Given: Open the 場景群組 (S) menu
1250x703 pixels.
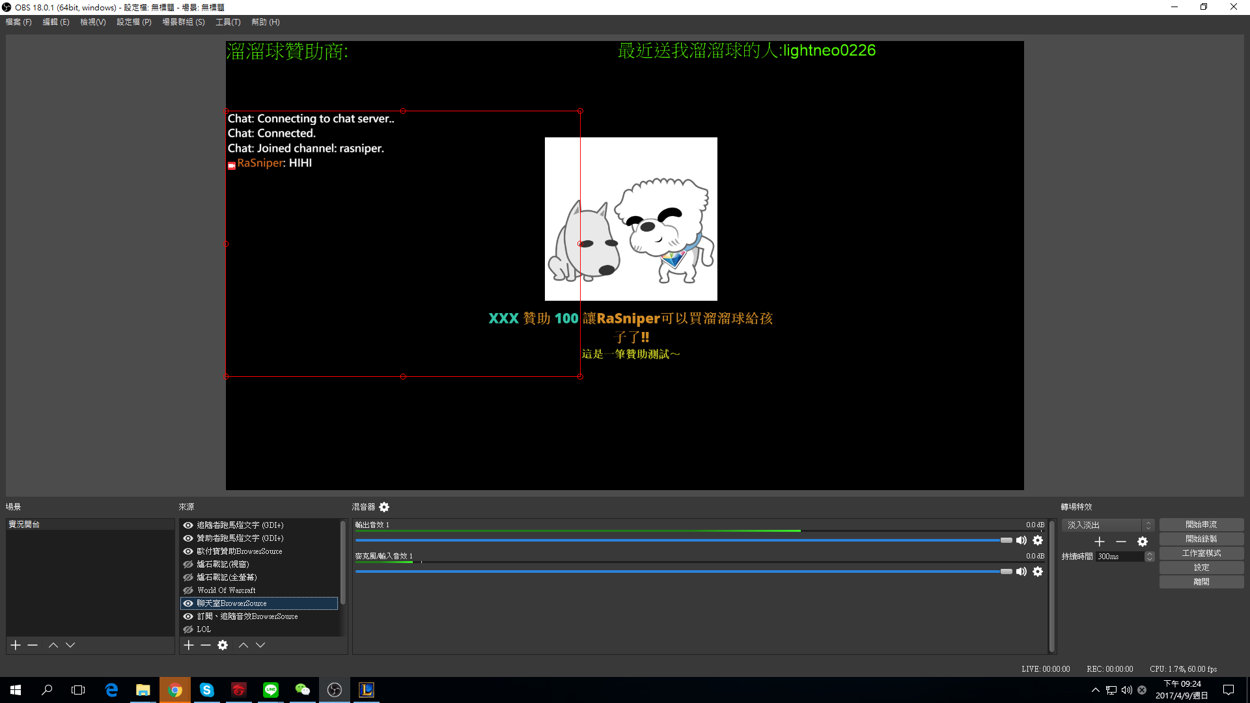Looking at the screenshot, I should [183, 22].
